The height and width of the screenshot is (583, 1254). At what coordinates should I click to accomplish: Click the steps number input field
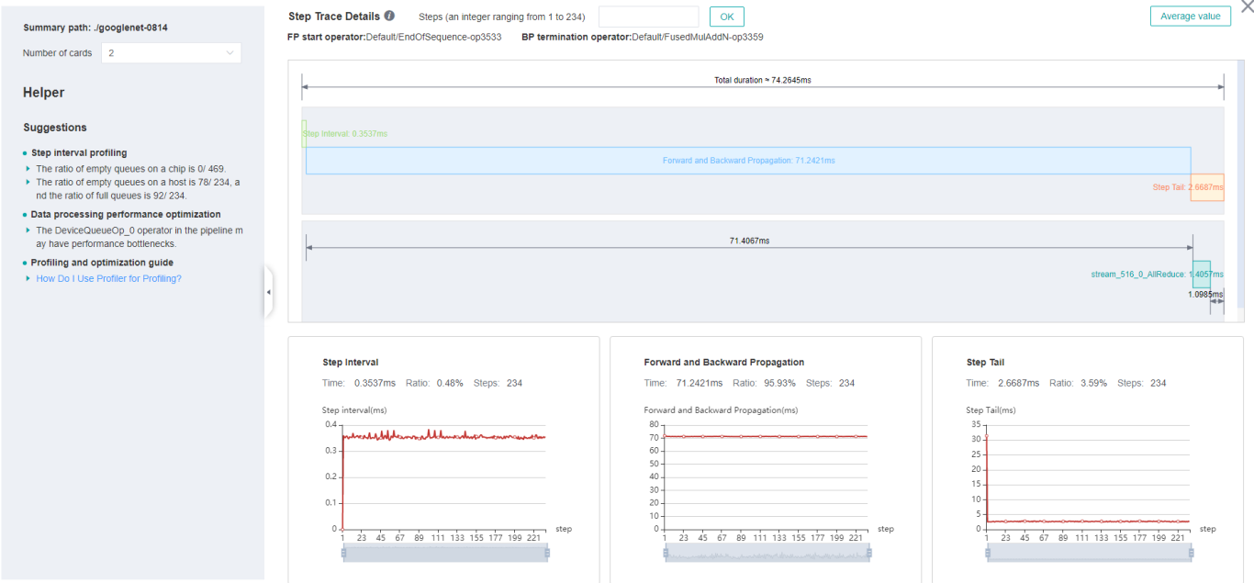pos(648,17)
